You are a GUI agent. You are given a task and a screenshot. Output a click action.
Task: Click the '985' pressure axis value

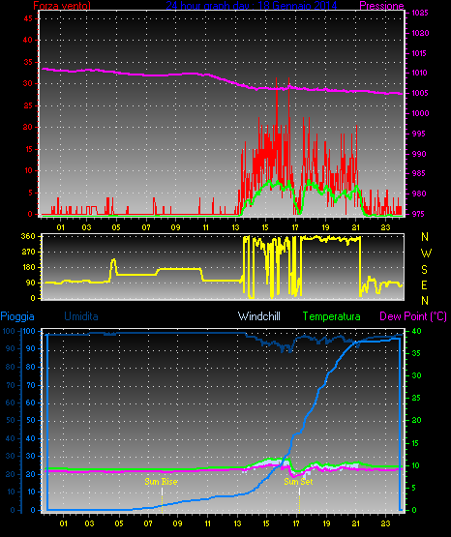[x=418, y=173]
